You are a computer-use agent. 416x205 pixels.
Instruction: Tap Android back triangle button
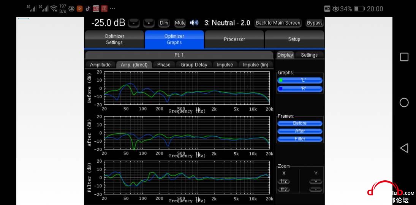(x=404, y=148)
